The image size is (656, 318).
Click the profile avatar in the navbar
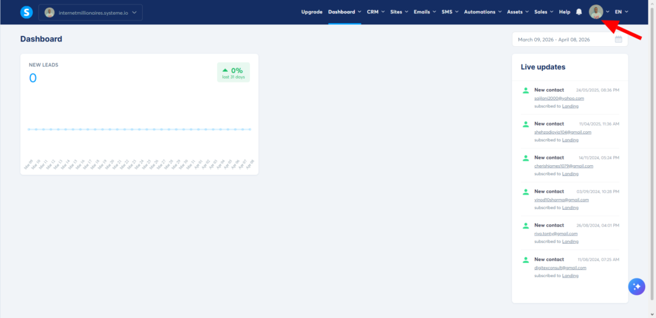596,12
